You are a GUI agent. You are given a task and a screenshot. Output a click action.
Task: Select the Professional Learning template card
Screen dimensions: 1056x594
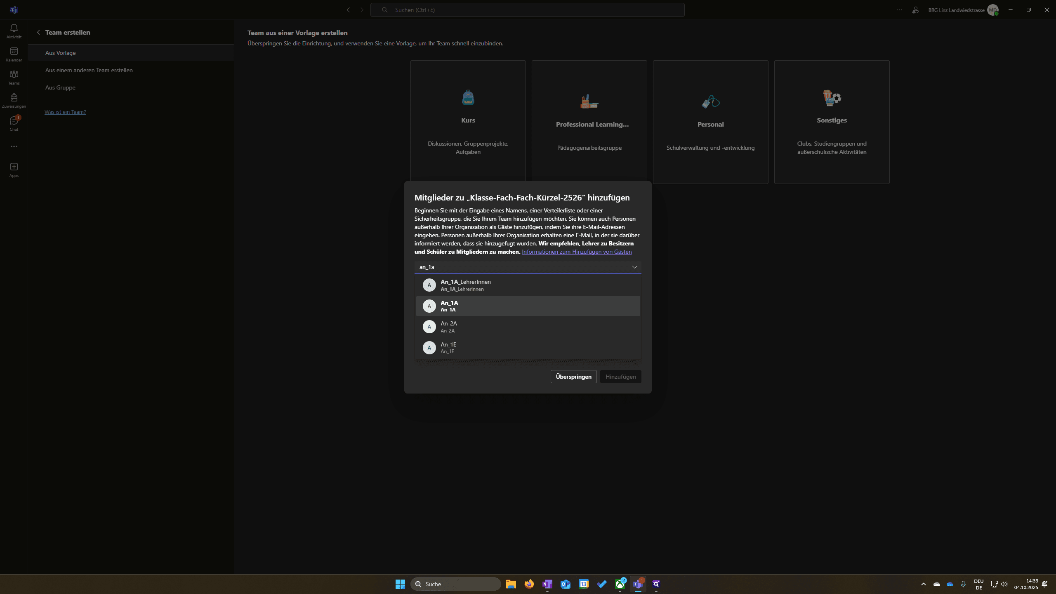[x=589, y=122]
